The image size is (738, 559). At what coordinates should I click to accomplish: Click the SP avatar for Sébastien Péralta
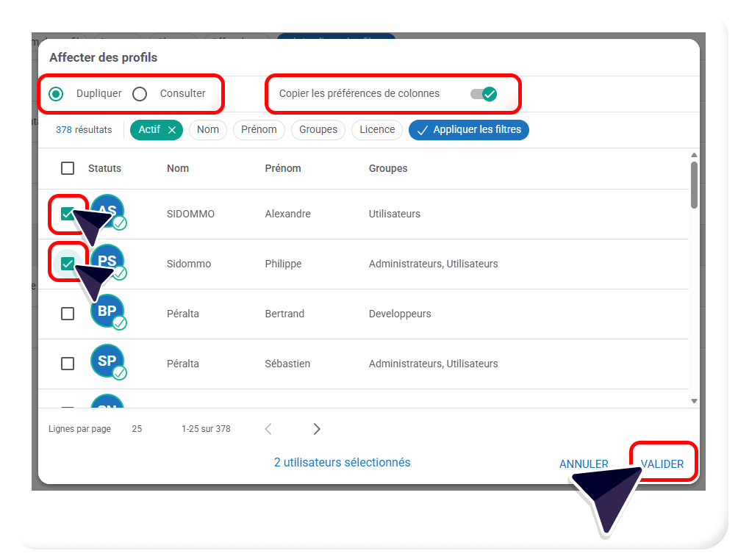[x=107, y=361]
